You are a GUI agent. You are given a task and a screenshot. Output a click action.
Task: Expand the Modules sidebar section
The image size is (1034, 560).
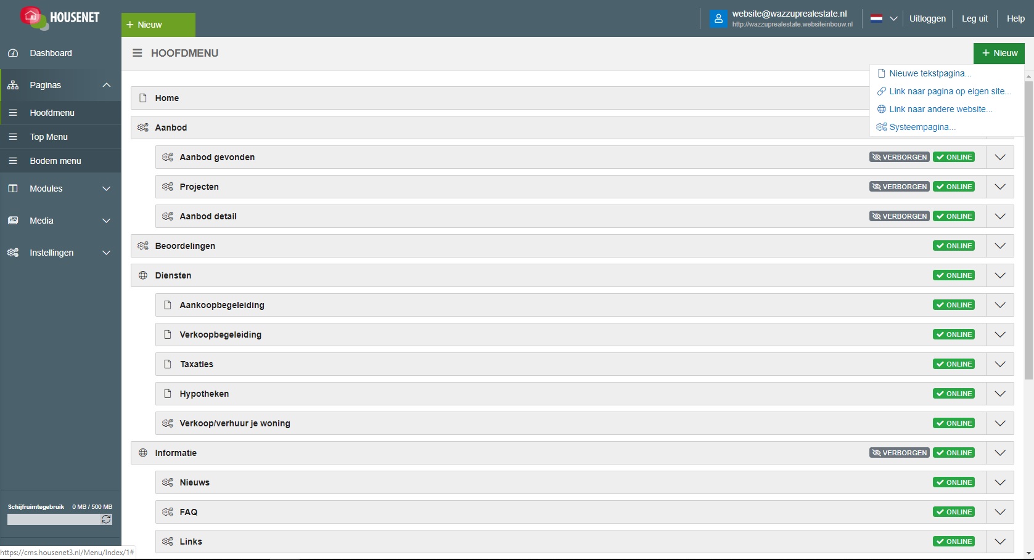[x=106, y=189]
